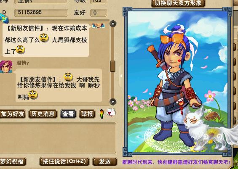
Task: Click 按住说话(Ctrl+Z) voice button
Action: (64, 161)
